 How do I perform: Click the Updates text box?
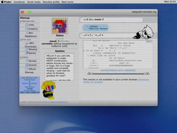point(59,67)
